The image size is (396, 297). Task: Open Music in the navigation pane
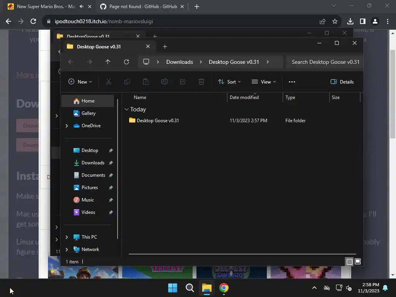click(x=88, y=200)
